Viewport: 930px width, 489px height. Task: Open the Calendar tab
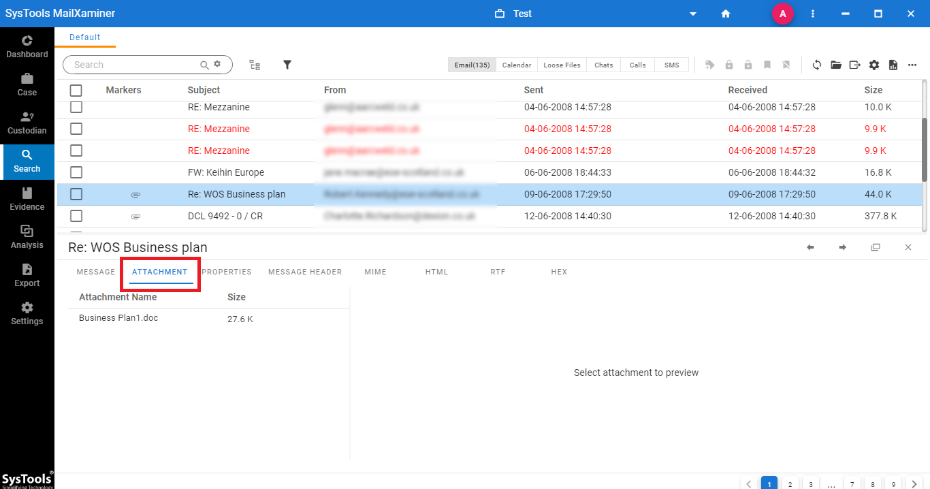516,65
